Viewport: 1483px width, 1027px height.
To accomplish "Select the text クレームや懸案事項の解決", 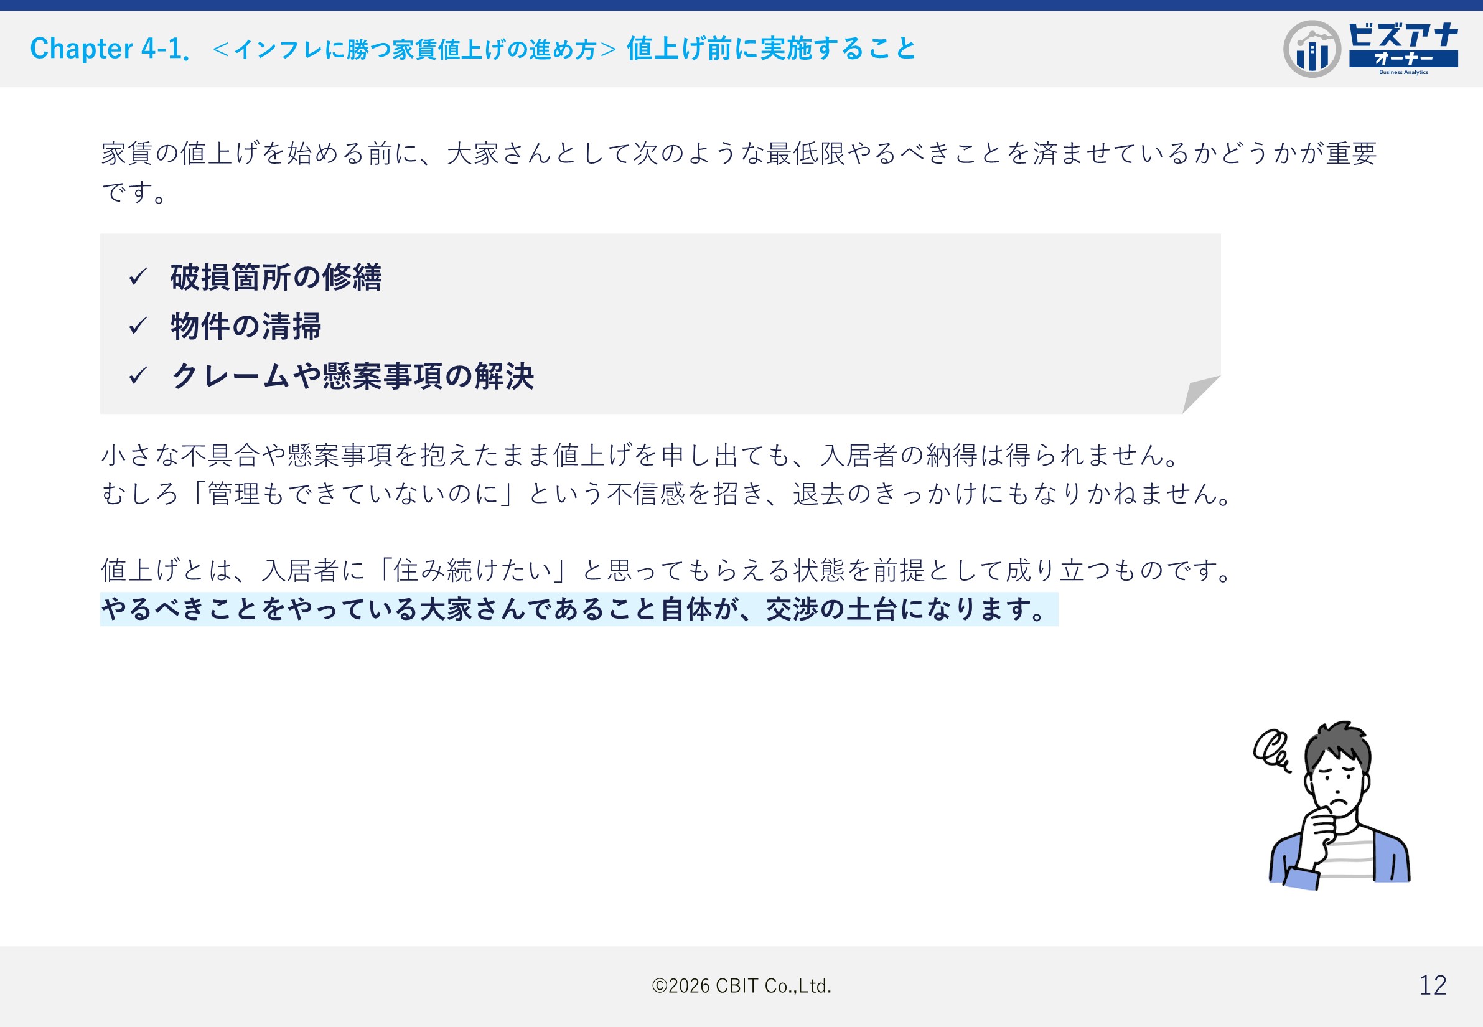I will pyautogui.click(x=353, y=376).
